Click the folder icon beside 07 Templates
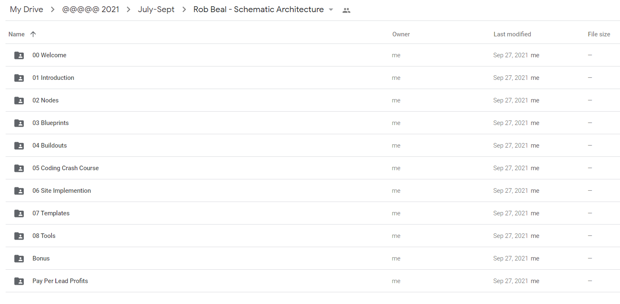This screenshot has width=620, height=304. pyautogui.click(x=19, y=213)
